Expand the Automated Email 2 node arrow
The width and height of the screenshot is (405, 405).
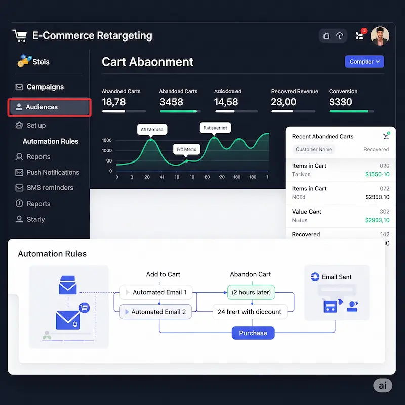pyautogui.click(x=127, y=312)
